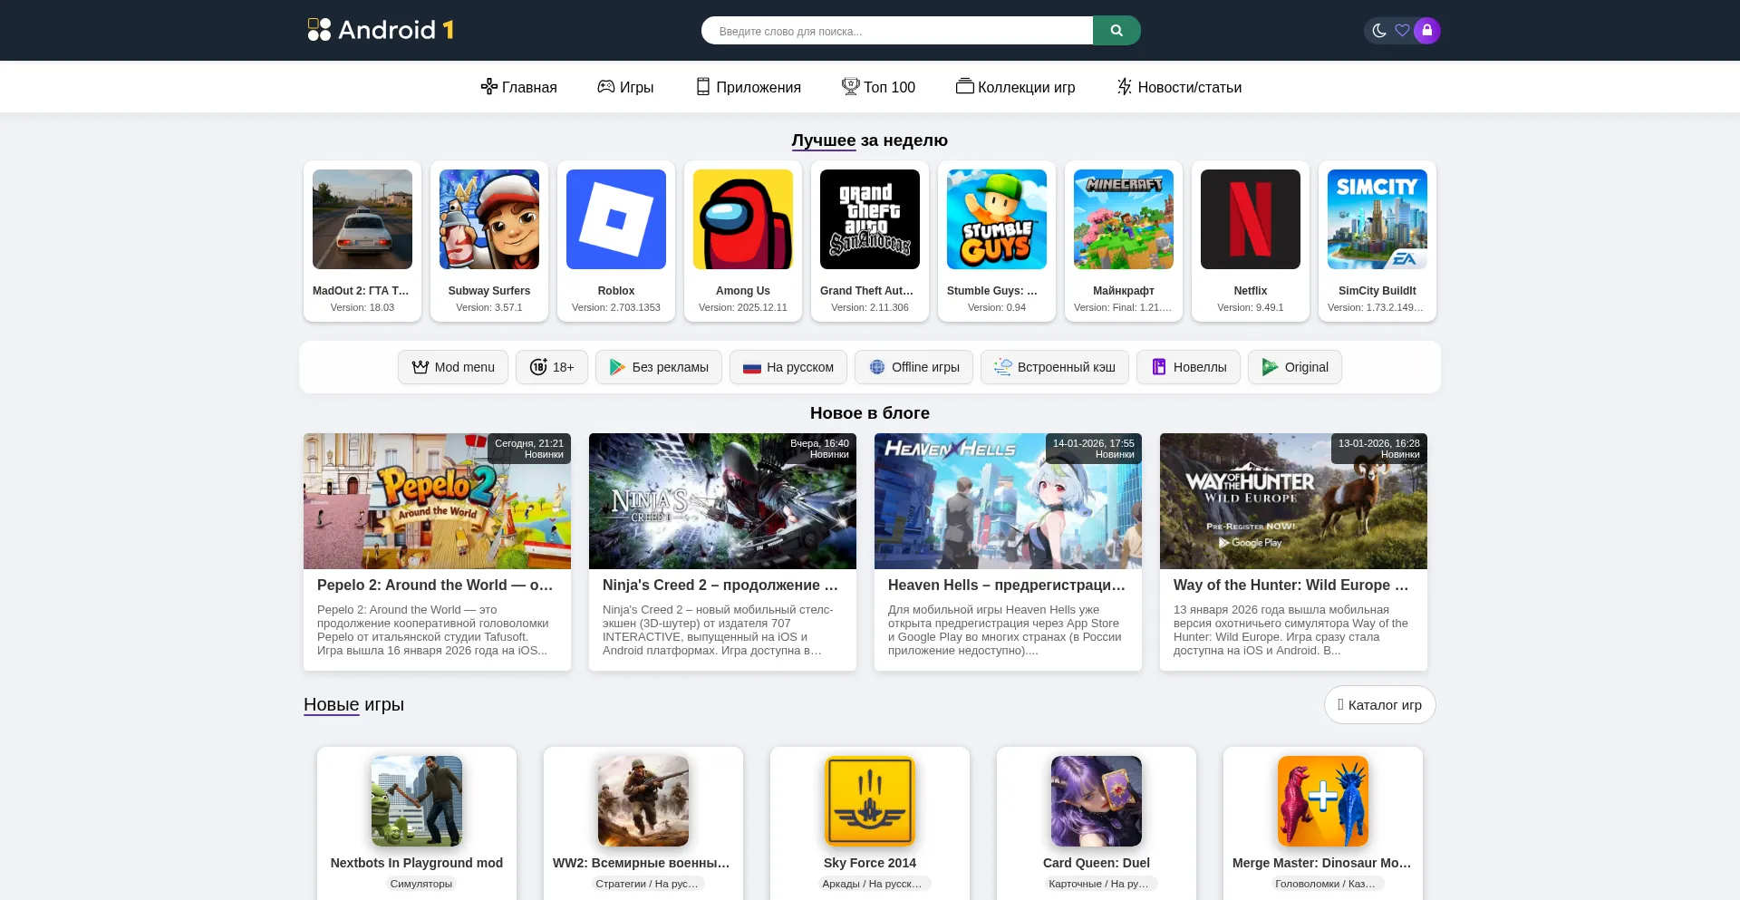The height and width of the screenshot is (900, 1740).
Task: Click Way of the Hunter: Wild Europe headline
Action: pyautogui.click(x=1291, y=585)
